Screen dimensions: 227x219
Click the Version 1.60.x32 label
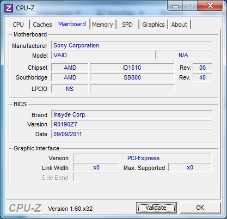(x=70, y=209)
